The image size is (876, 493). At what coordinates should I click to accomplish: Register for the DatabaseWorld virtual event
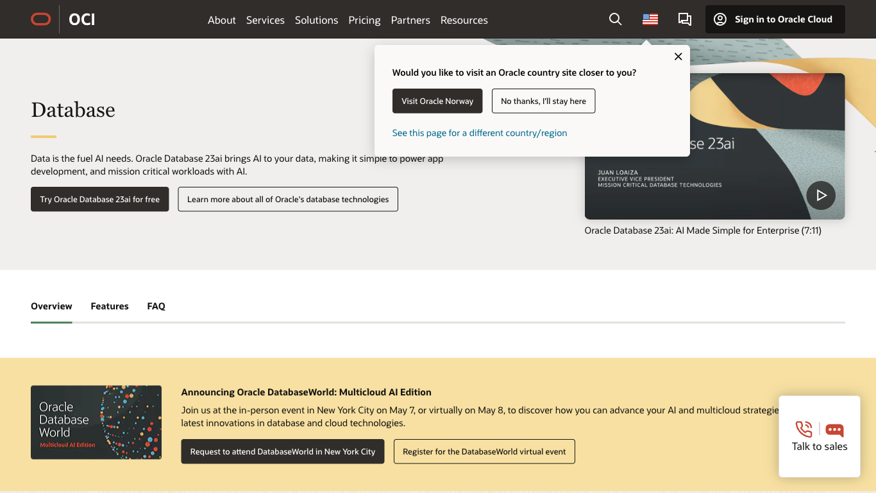484,451
